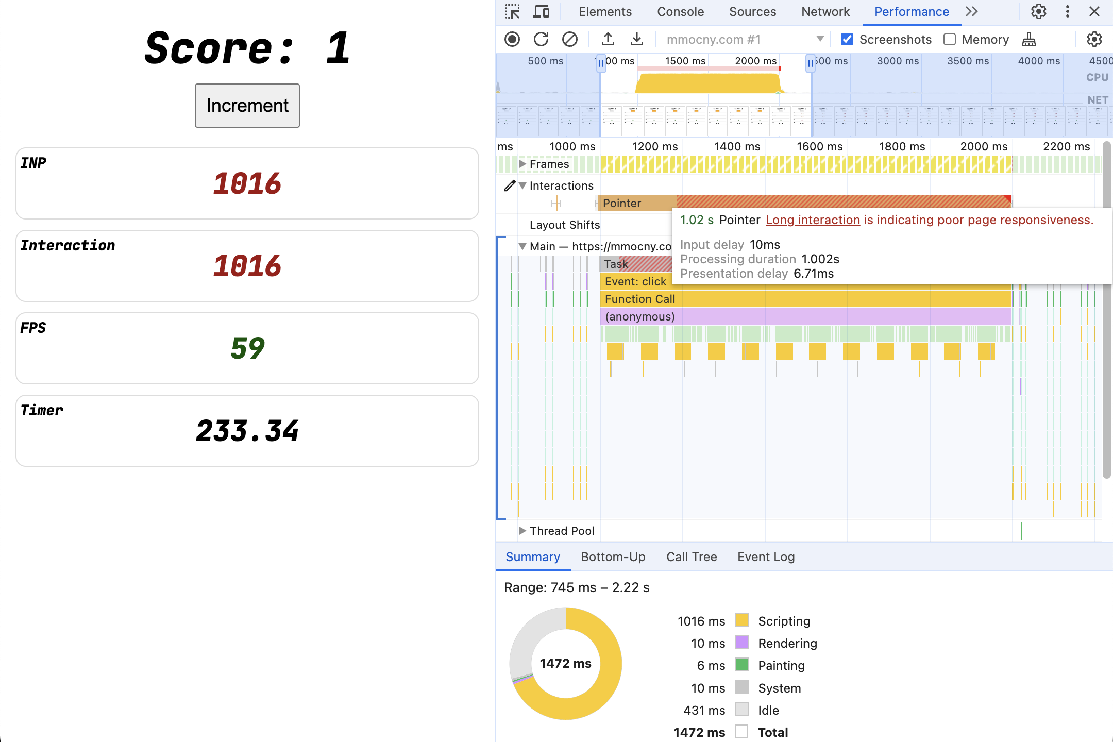This screenshot has width=1113, height=742.
Task: Click the record button to start profiling
Action: 513,39
